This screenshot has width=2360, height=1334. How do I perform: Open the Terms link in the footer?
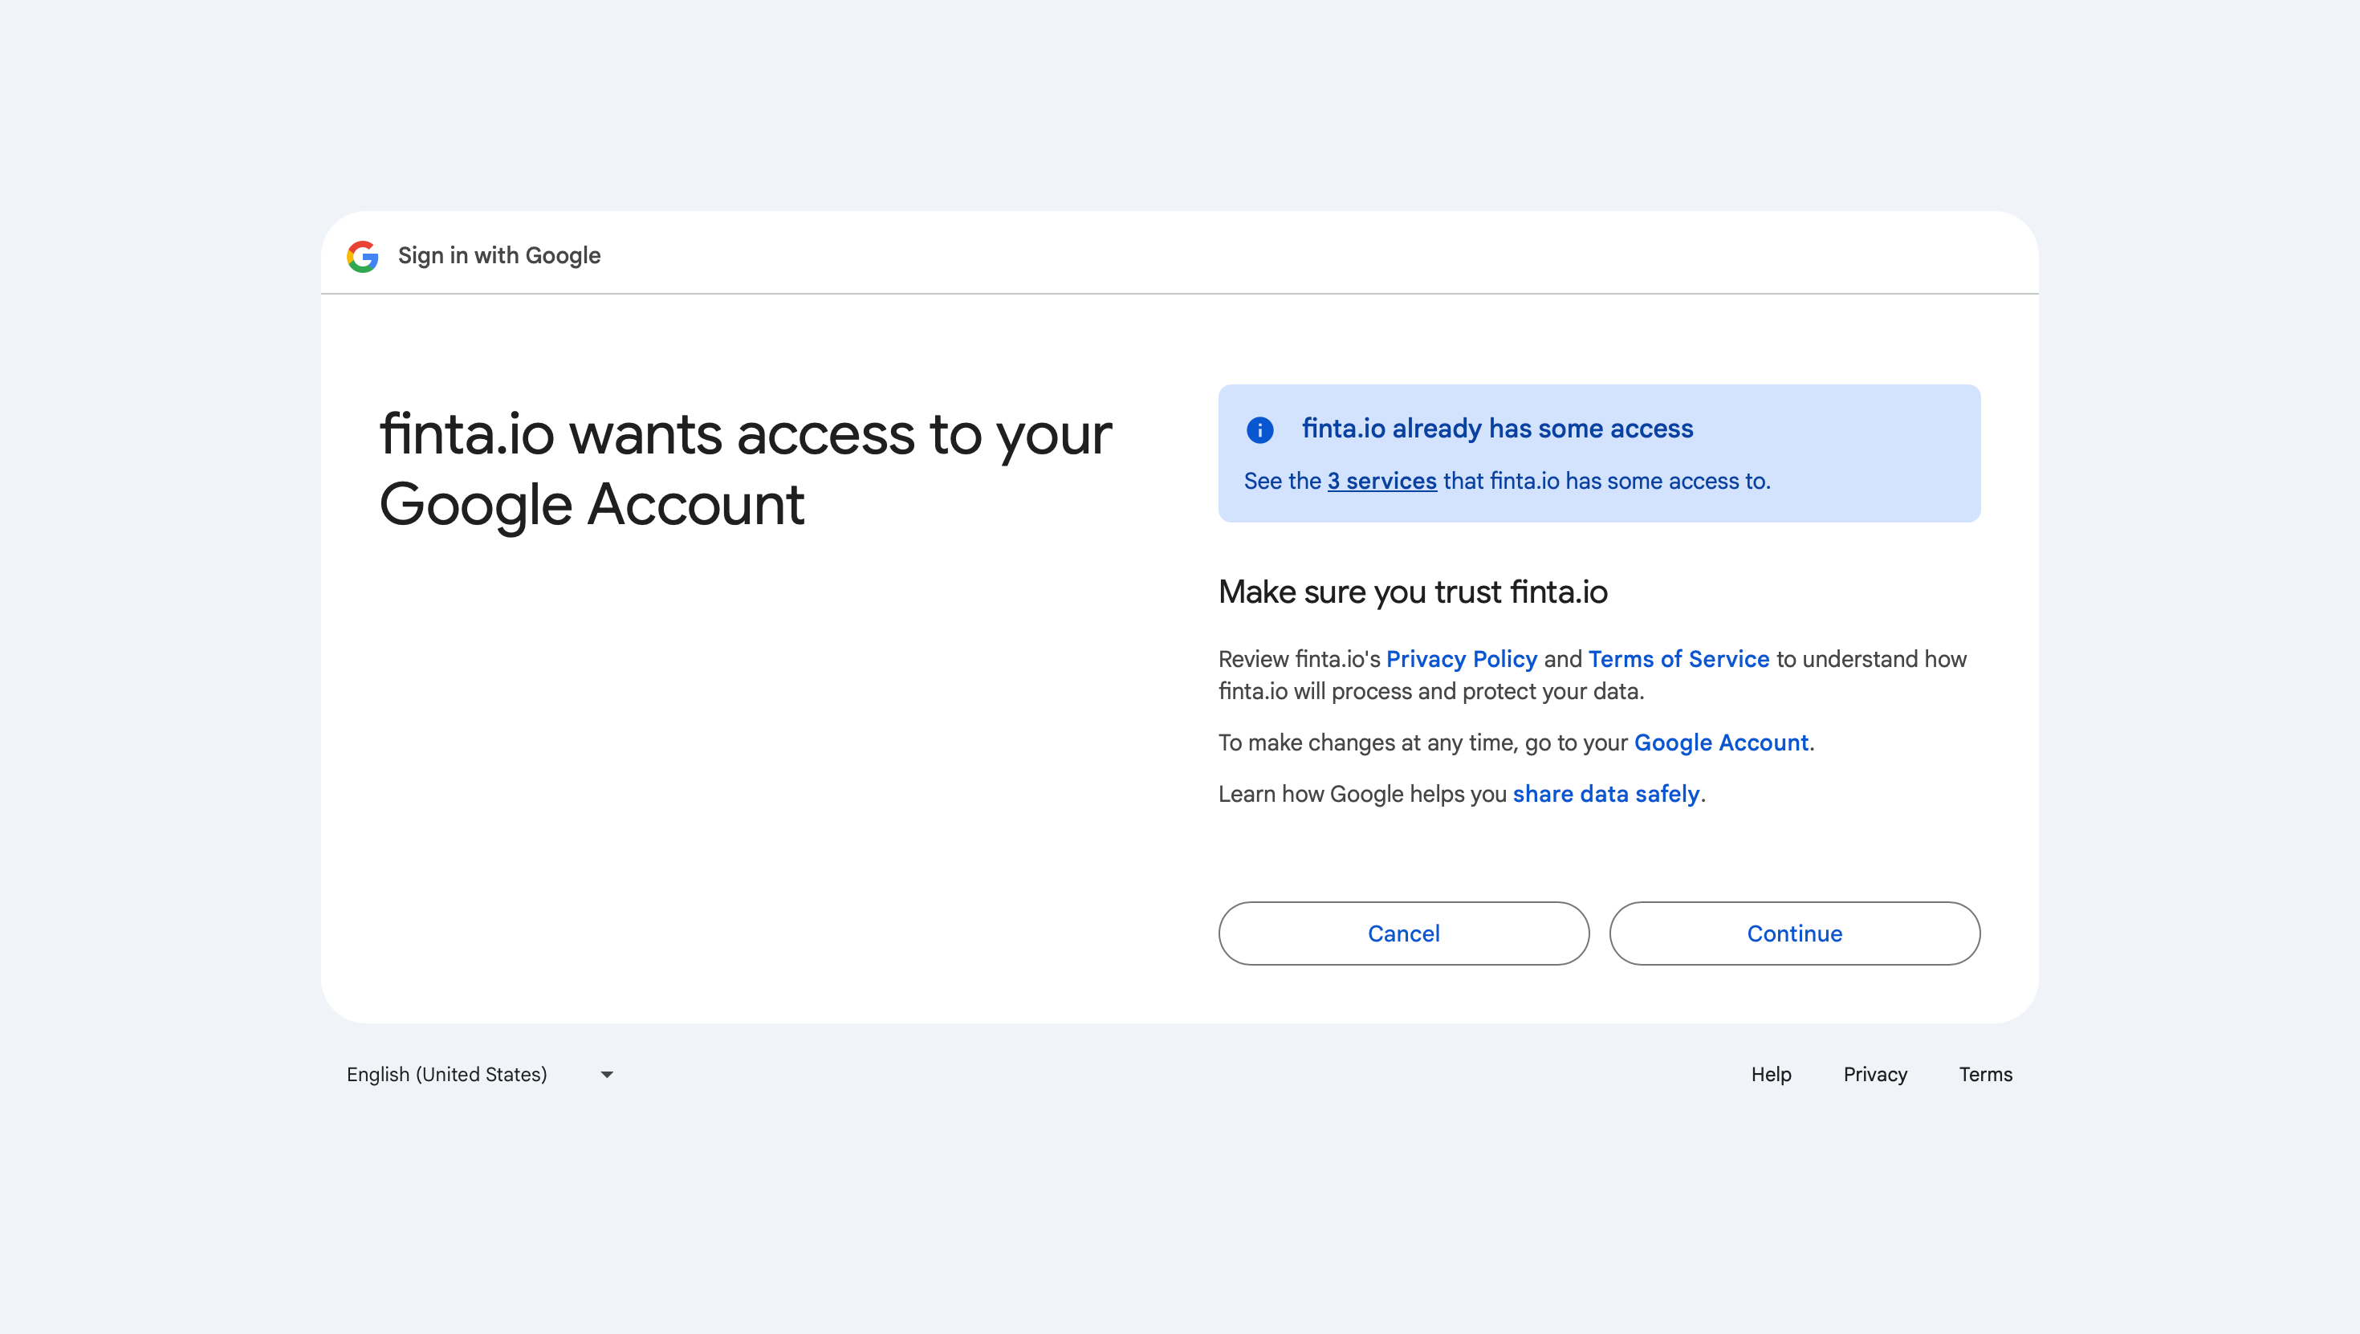pos(1985,1074)
